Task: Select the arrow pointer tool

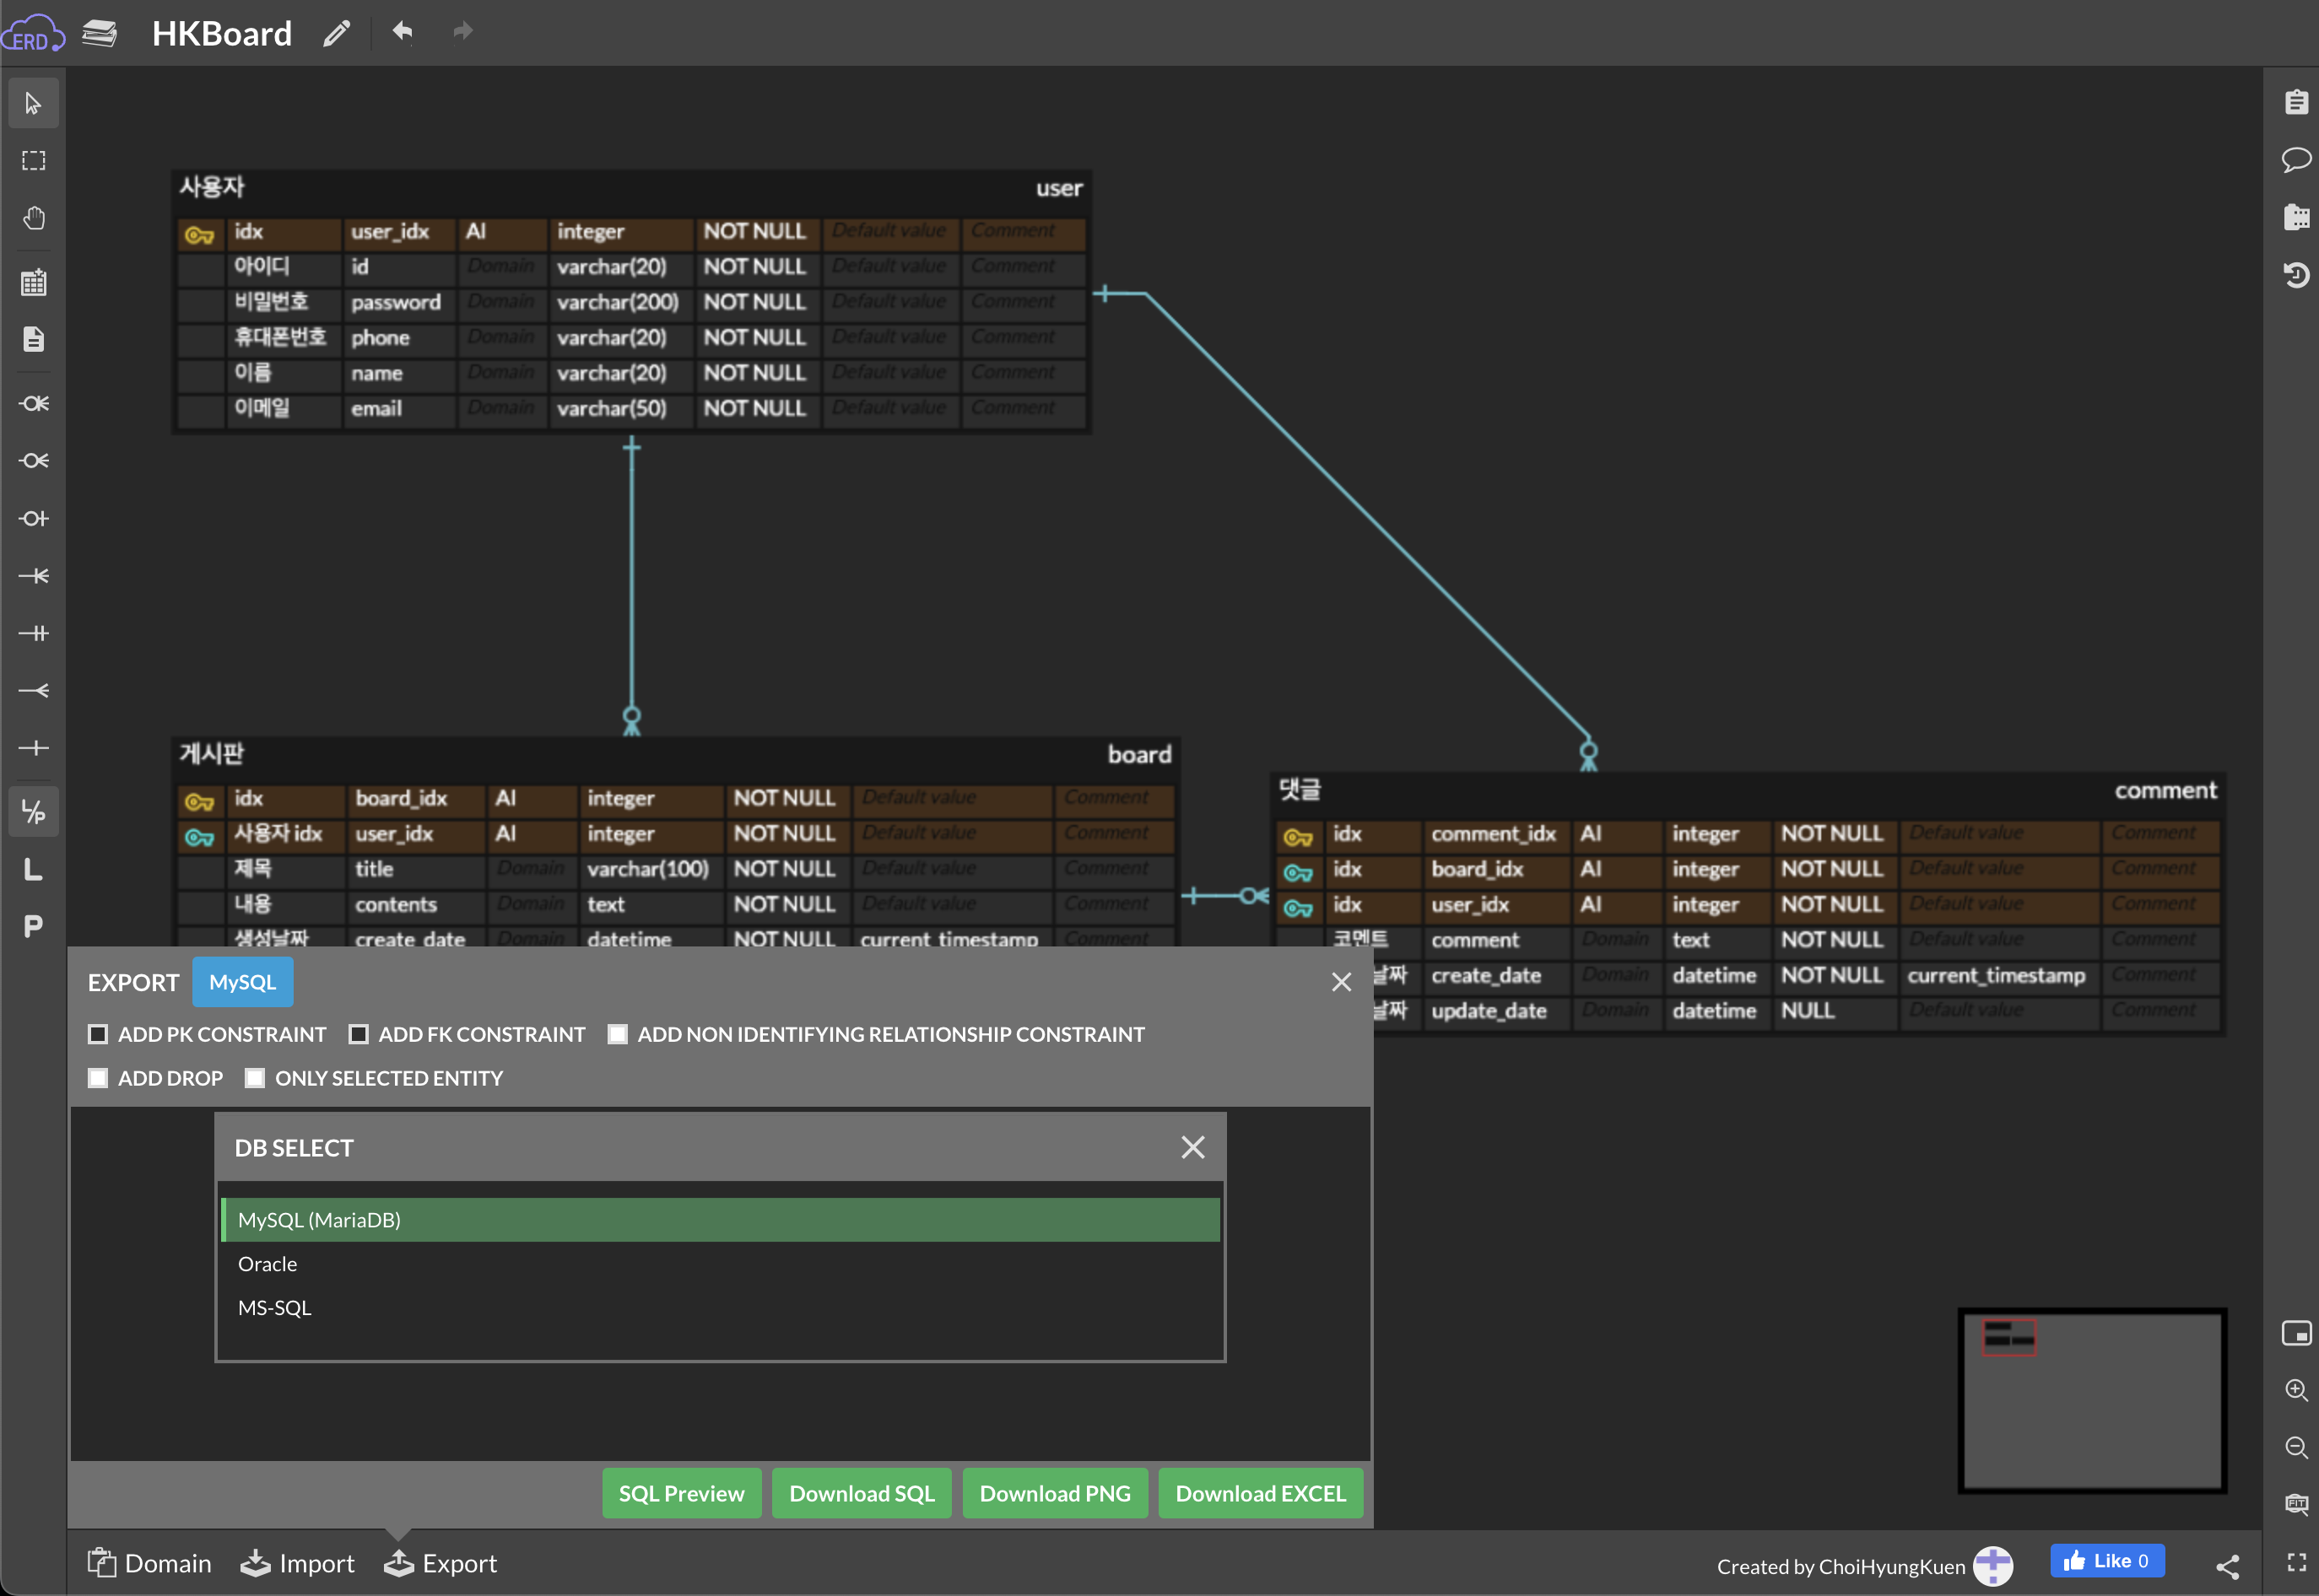Action: click(33, 103)
